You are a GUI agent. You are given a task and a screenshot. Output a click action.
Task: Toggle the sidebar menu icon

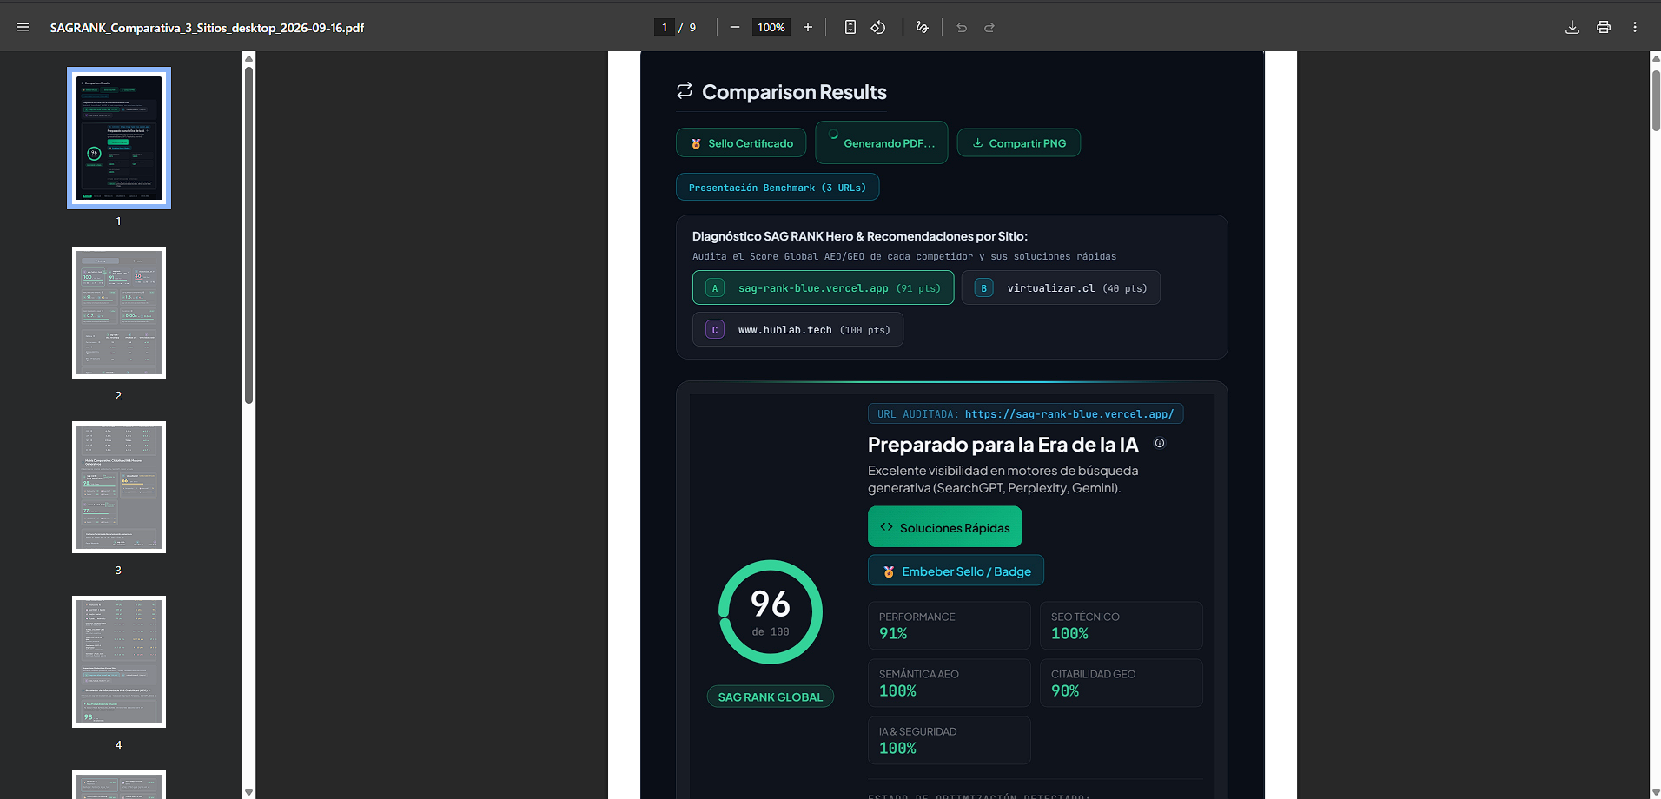click(23, 28)
